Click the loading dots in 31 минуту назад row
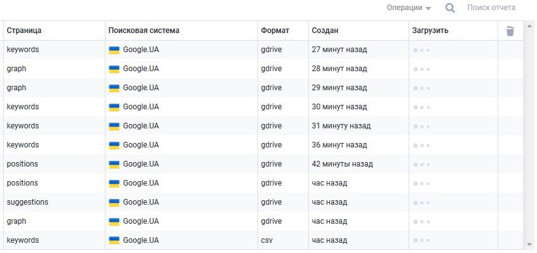This screenshot has height=253, width=537. [x=421, y=126]
